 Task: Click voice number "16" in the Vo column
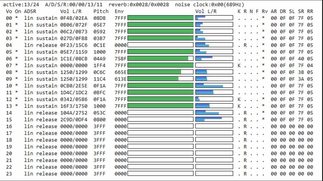(x=9, y=126)
